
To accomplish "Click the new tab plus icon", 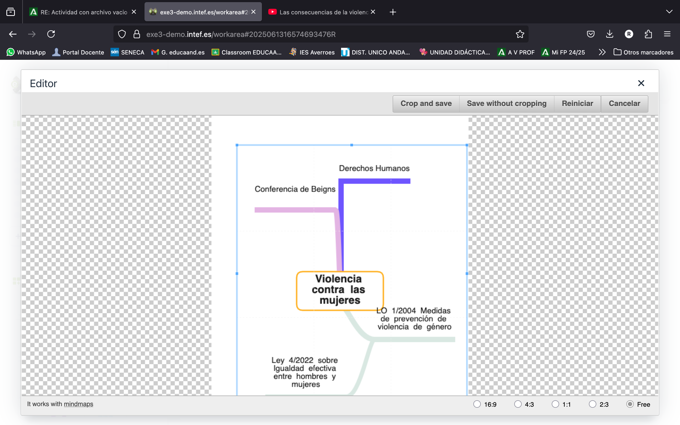I will coord(393,12).
